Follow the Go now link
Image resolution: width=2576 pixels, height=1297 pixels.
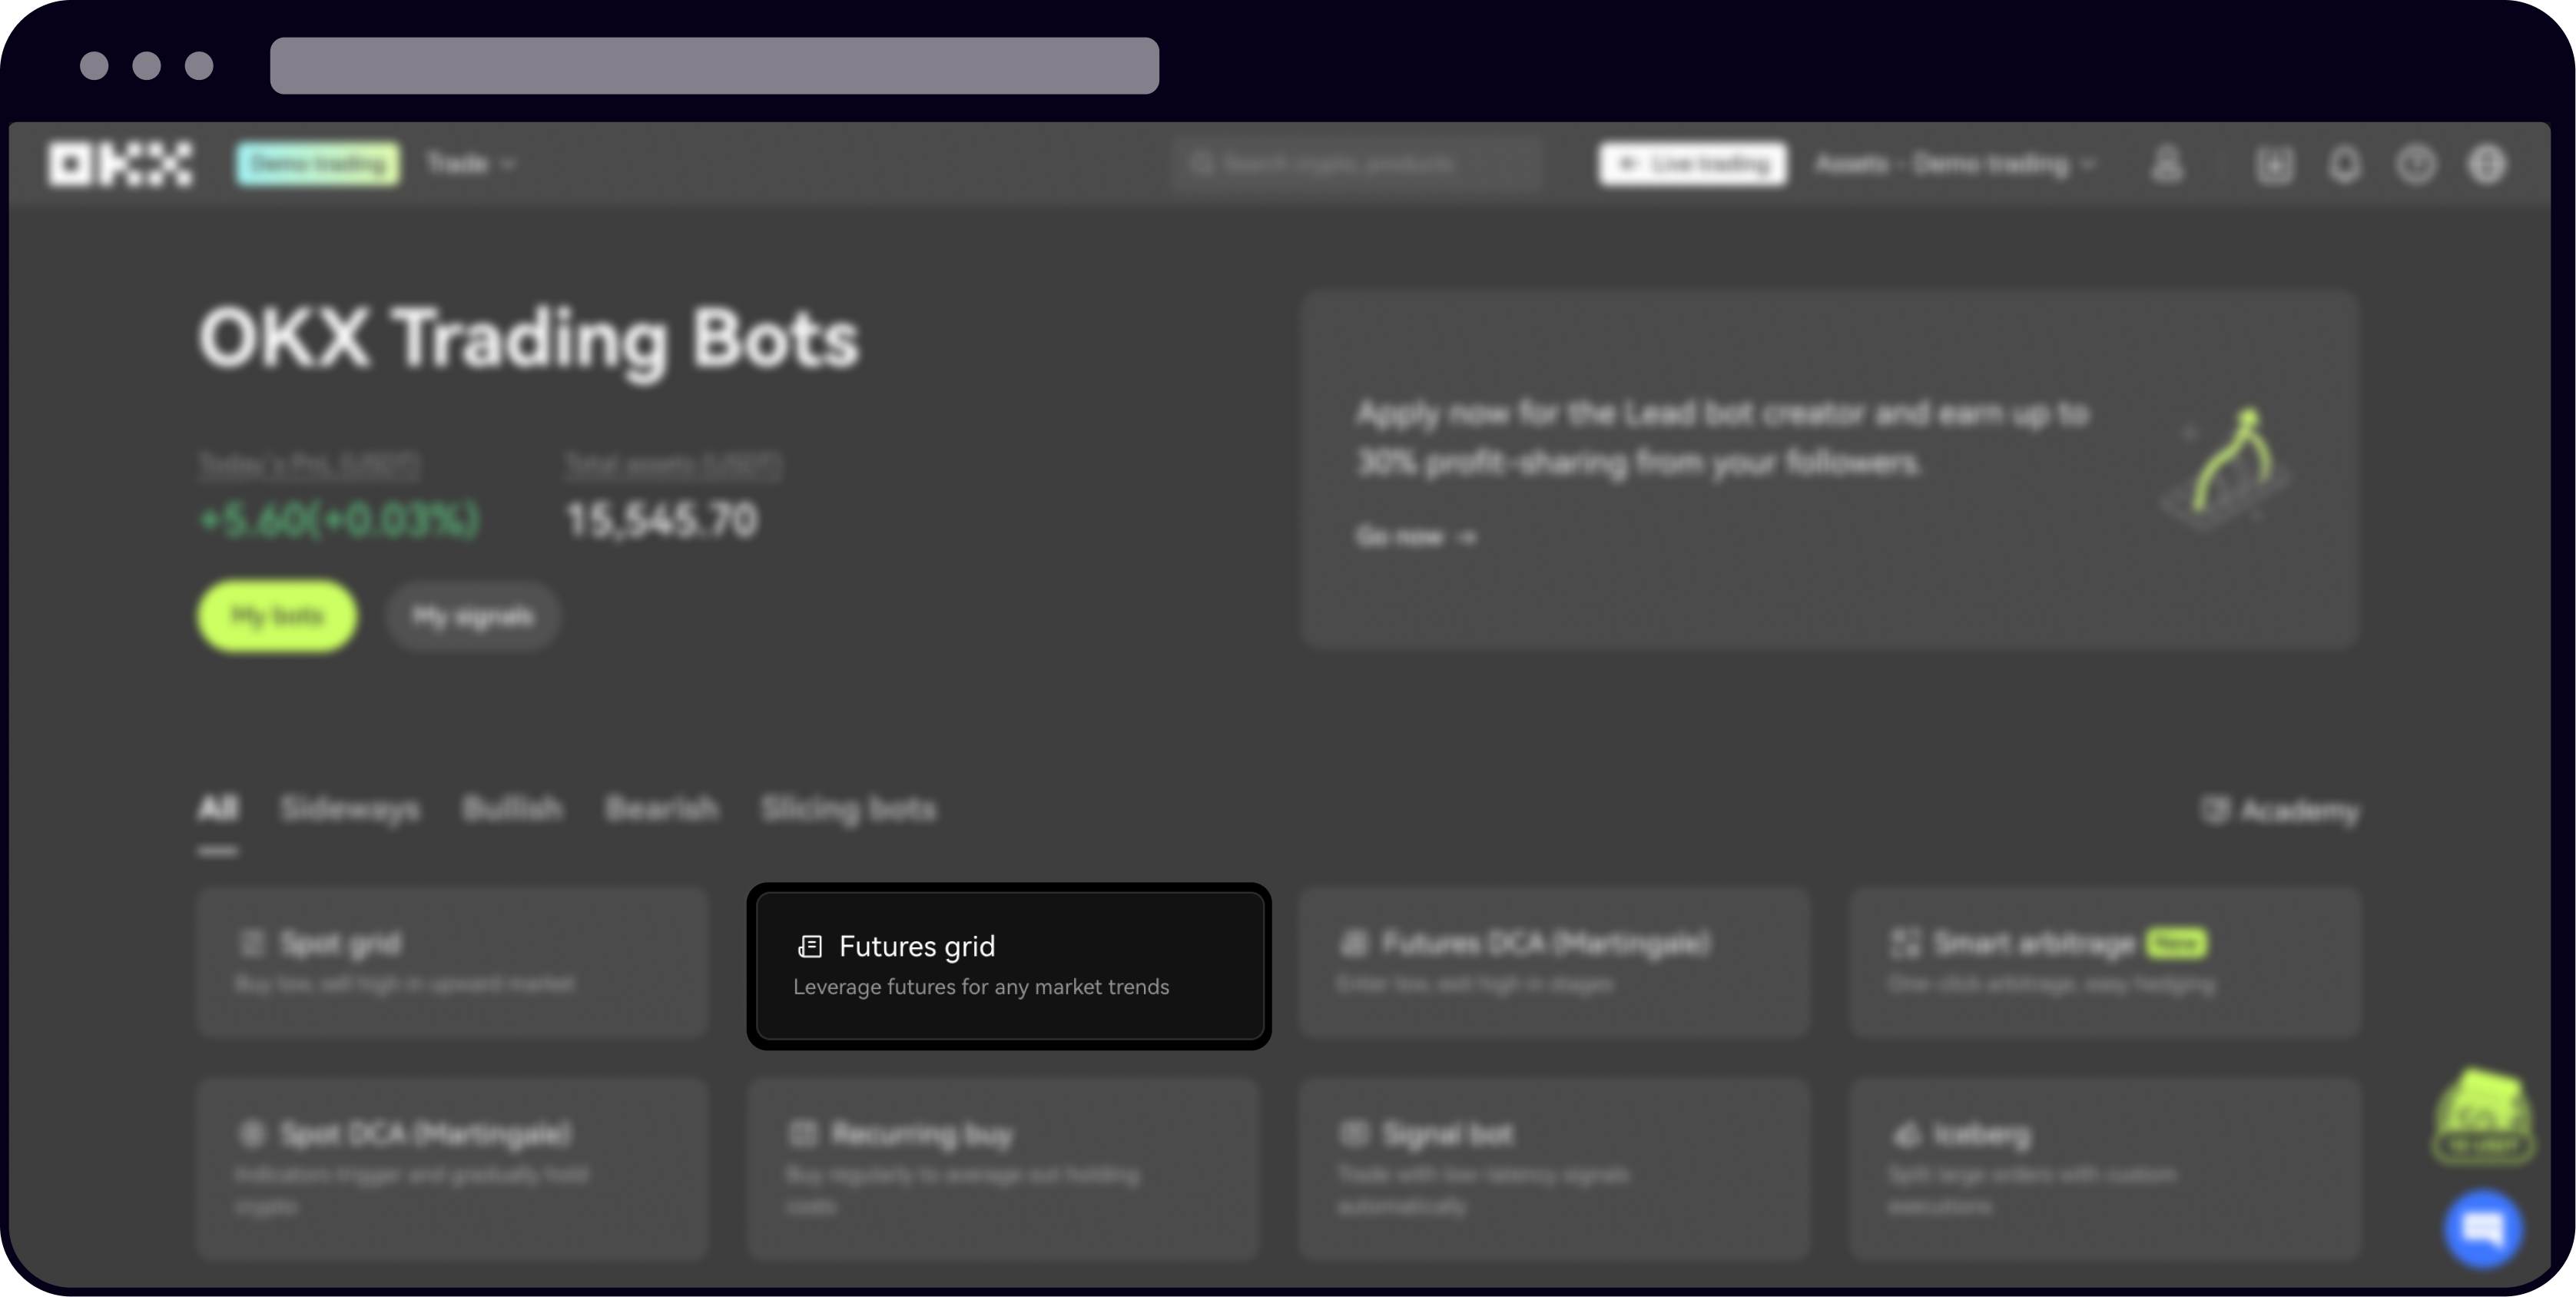(1414, 537)
